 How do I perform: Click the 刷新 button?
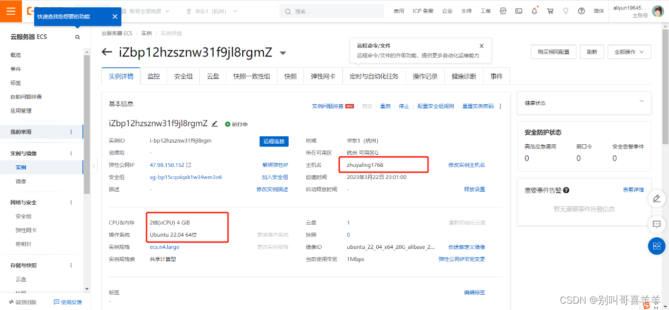[591, 52]
